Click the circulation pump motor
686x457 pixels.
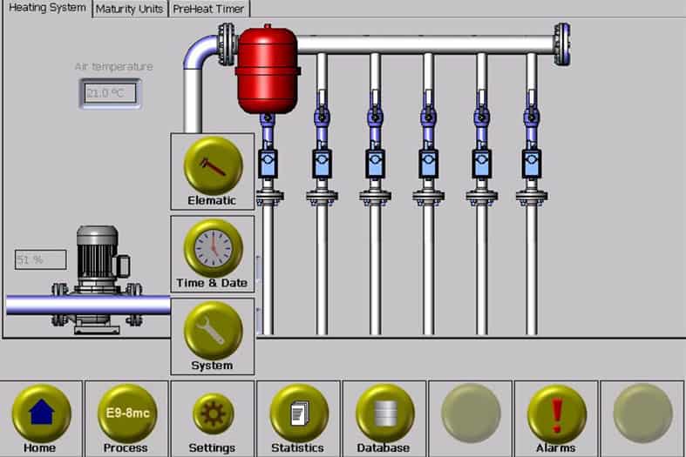(97, 252)
